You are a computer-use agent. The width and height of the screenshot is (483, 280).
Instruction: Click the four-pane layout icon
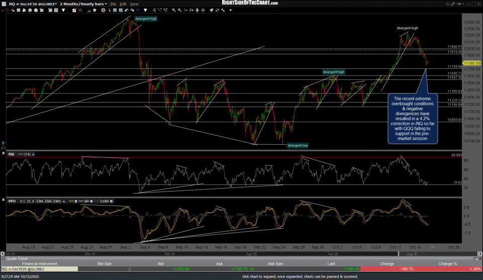(x=56, y=10)
